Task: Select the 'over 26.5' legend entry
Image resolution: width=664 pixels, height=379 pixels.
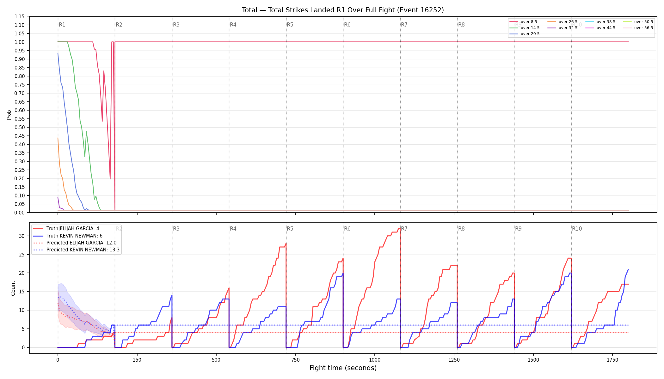Action: [563, 22]
